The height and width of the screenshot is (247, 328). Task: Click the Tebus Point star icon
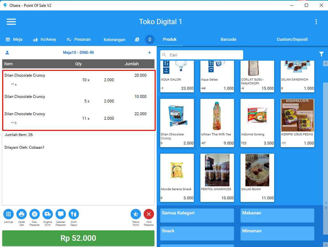tap(136, 214)
